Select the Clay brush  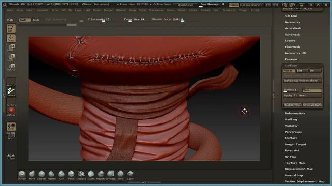coord(61,175)
